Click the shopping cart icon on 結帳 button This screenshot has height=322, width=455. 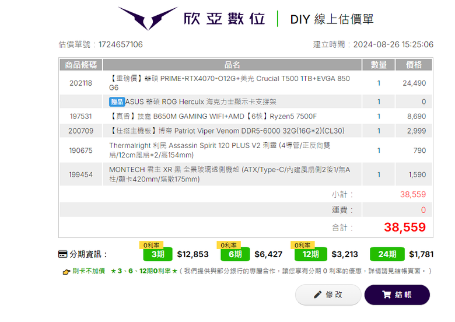[x=386, y=295]
